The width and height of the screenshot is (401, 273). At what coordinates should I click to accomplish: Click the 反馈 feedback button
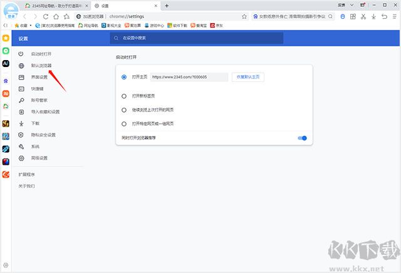(341, 5)
